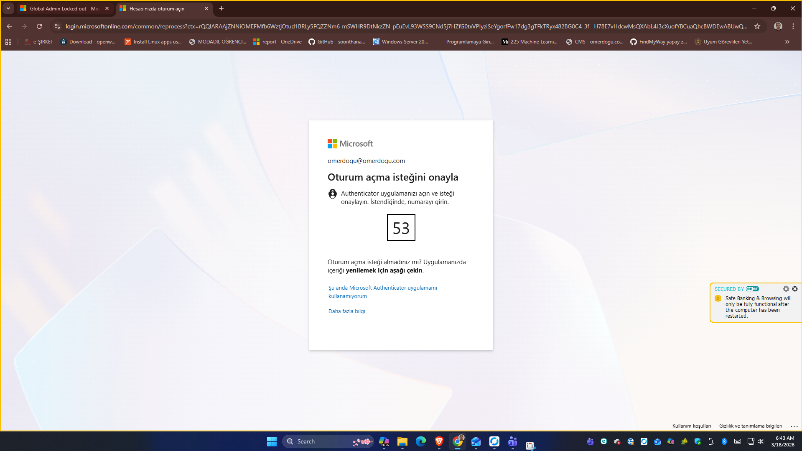
Task: Open the touch keyboard tray icon
Action: 738,441
